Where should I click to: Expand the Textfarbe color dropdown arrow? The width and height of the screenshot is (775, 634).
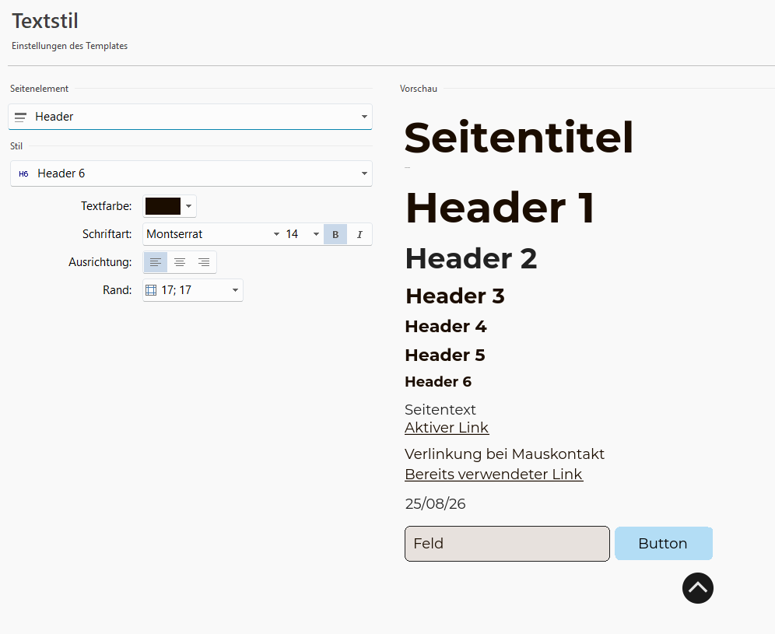[x=188, y=206]
